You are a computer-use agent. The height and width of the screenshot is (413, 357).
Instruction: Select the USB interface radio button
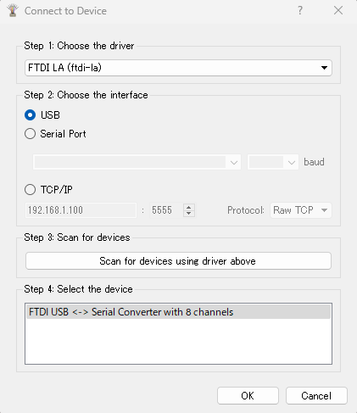pos(31,115)
